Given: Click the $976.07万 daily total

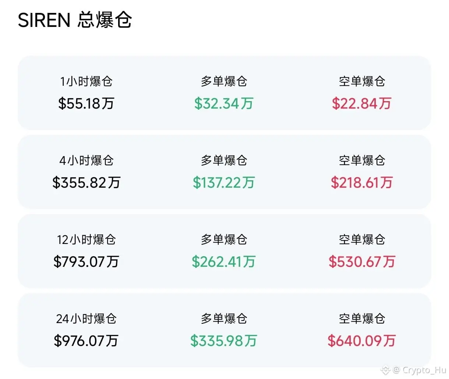Looking at the screenshot, I should (86, 341).
